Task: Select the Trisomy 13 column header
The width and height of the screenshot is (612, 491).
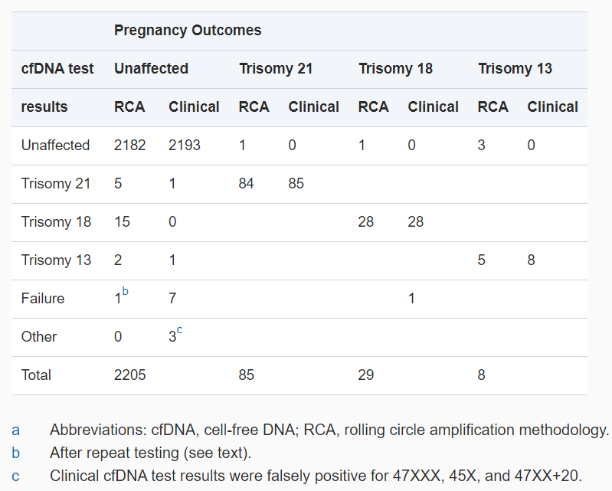Action: pyautogui.click(x=515, y=69)
